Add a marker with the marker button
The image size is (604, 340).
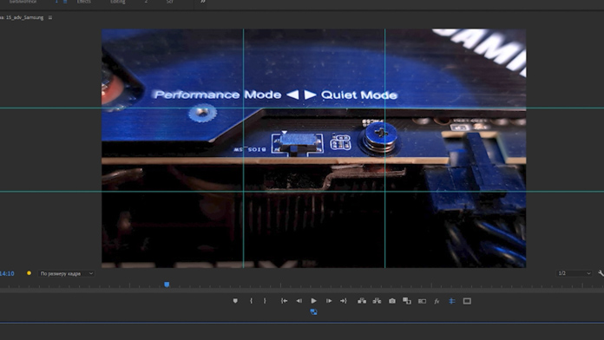235,301
